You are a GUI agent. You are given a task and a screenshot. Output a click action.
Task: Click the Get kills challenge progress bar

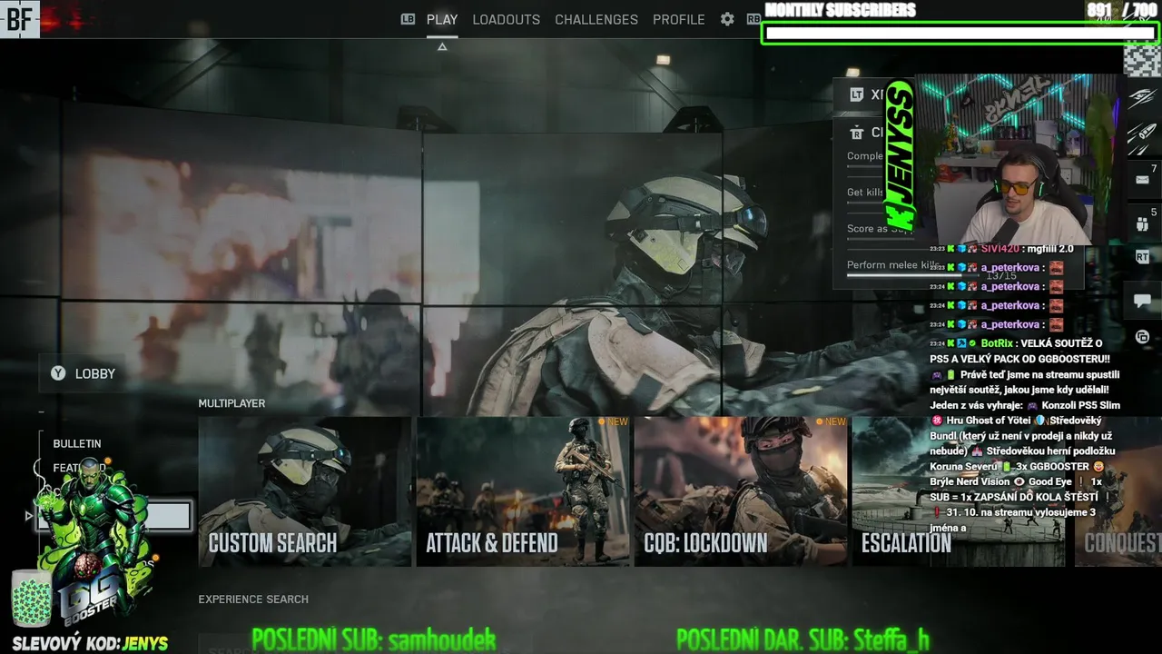(866, 202)
